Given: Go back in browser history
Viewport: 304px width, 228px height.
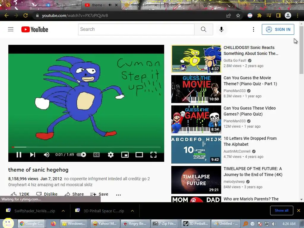Looking at the screenshot, I should point(7,15).
